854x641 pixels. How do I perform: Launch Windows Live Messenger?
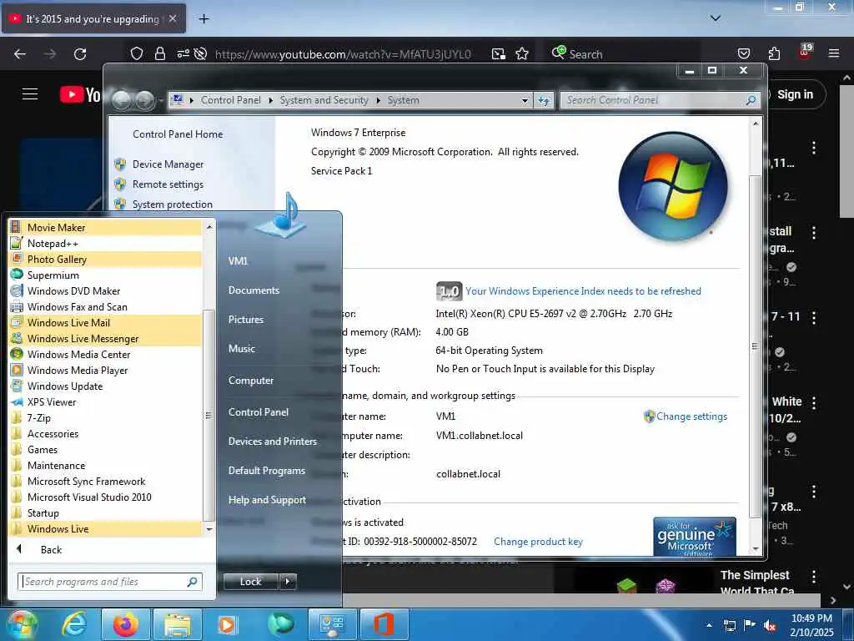tap(105, 338)
